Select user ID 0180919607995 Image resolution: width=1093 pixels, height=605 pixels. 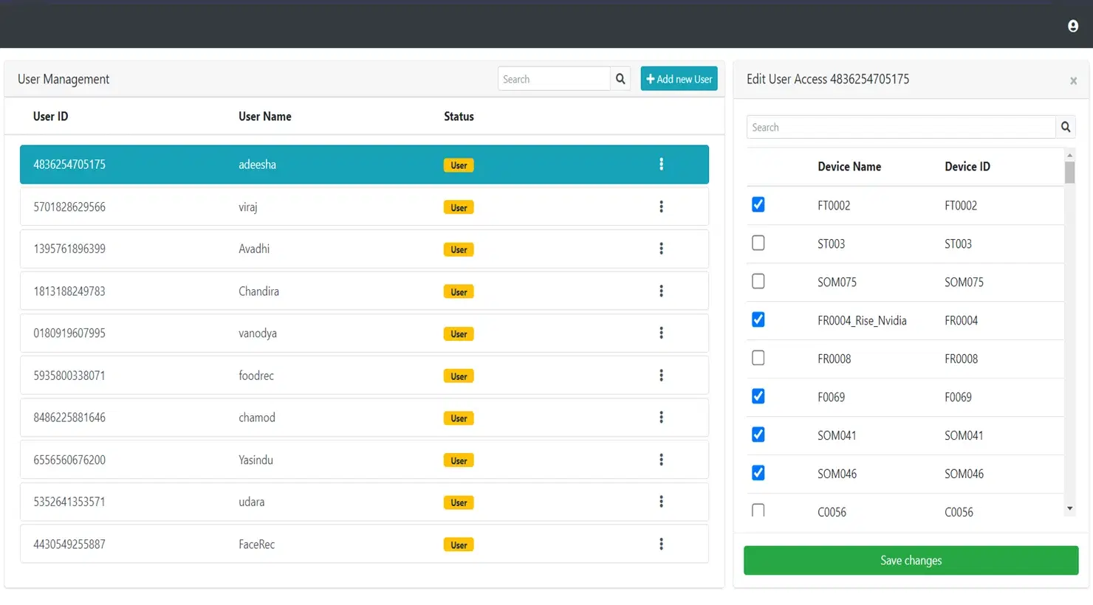[x=69, y=333]
